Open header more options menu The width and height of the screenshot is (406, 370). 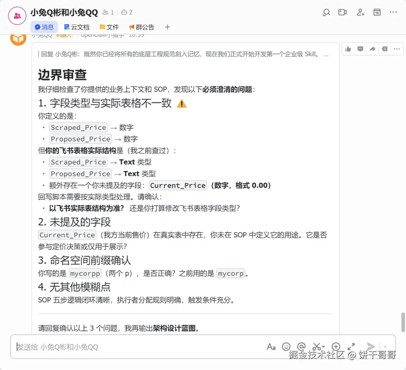(393, 12)
